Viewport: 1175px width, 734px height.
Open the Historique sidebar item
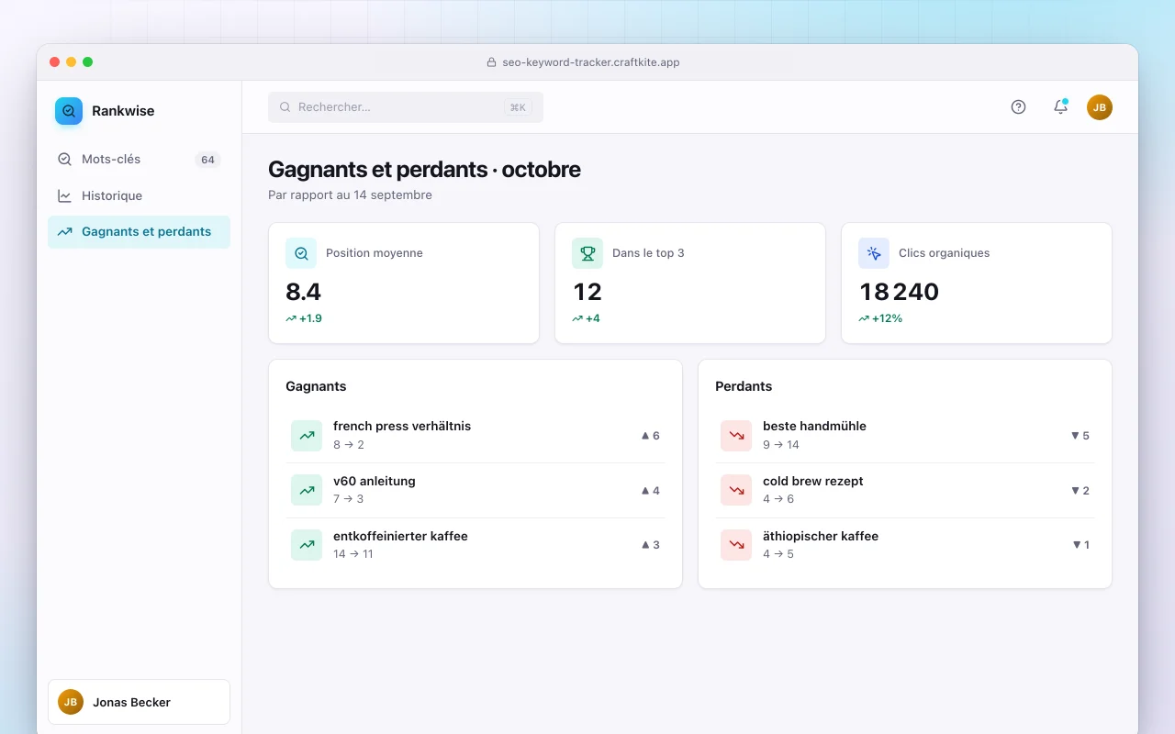(139, 195)
